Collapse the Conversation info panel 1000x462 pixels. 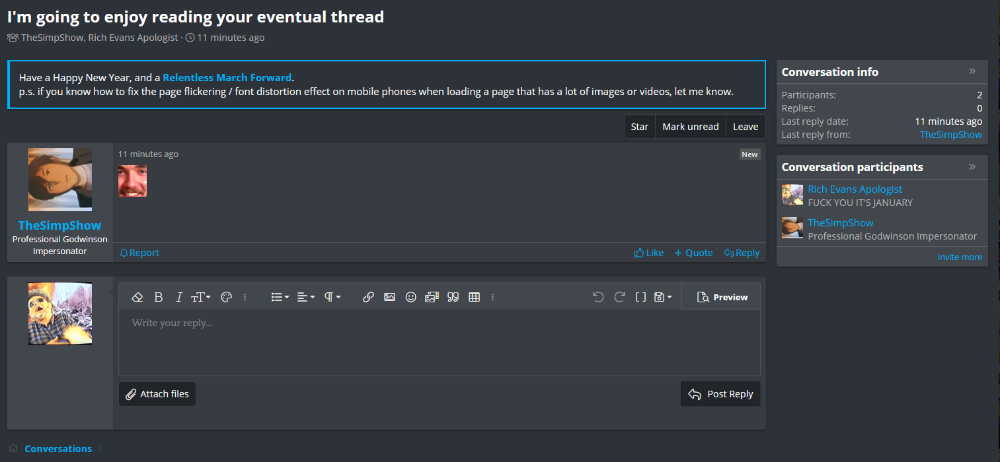(x=972, y=71)
